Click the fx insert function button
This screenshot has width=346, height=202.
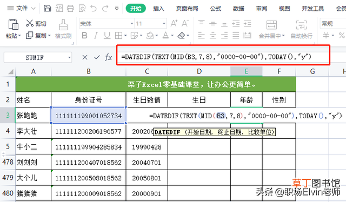pos(108,58)
